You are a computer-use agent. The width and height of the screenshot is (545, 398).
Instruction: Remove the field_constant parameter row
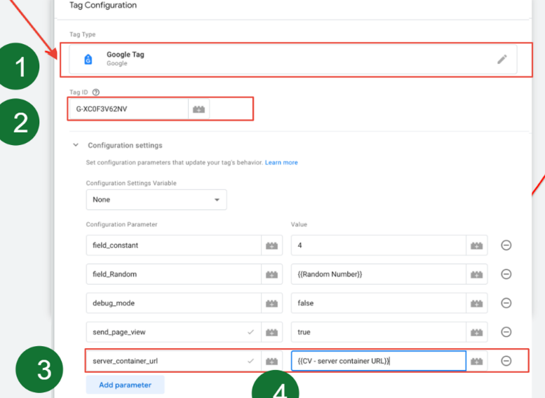pyautogui.click(x=506, y=245)
